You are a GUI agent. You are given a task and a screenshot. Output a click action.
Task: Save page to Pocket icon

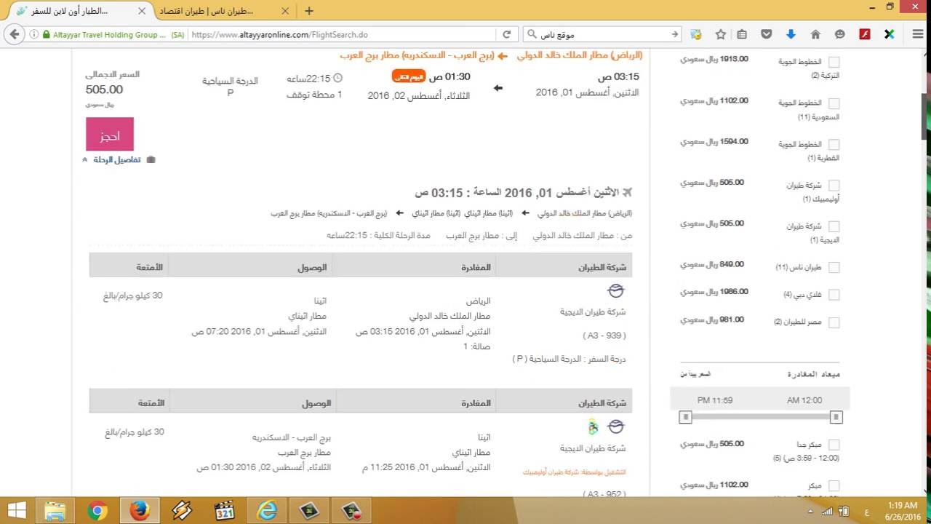(x=767, y=34)
